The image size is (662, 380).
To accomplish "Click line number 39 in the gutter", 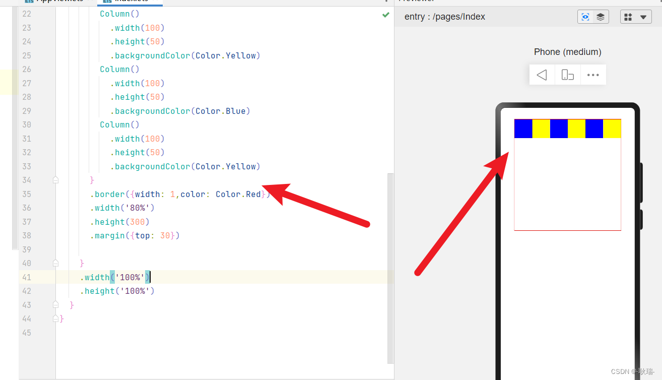I will (27, 249).
